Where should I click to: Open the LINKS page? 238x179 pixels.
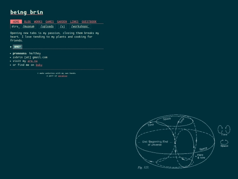click(74, 22)
